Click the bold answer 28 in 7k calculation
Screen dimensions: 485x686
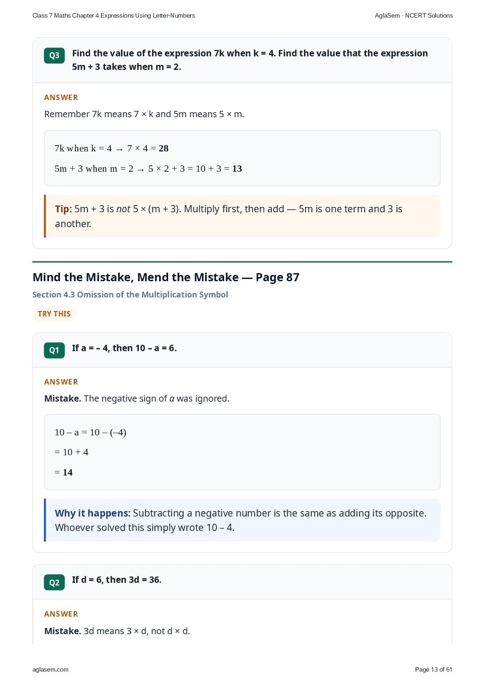pos(164,148)
